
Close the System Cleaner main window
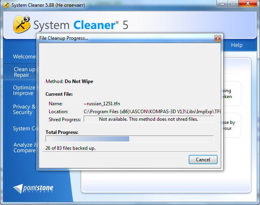248,4
